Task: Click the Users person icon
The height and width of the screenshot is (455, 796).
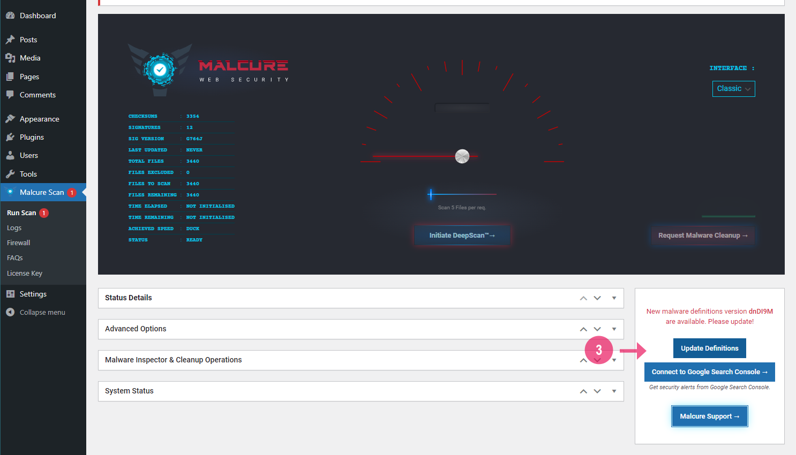Action: click(10, 155)
